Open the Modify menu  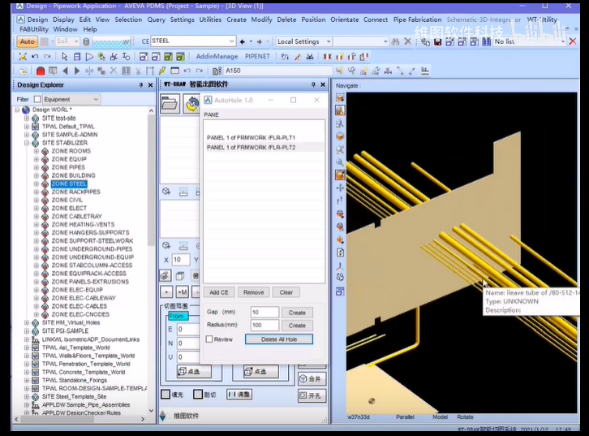click(261, 19)
